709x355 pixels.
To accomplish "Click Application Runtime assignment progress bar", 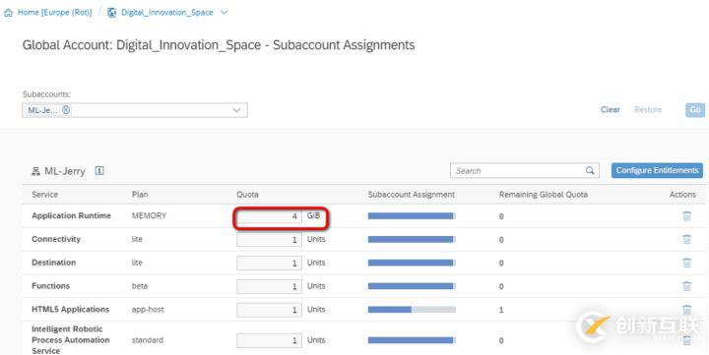I will coord(412,216).
